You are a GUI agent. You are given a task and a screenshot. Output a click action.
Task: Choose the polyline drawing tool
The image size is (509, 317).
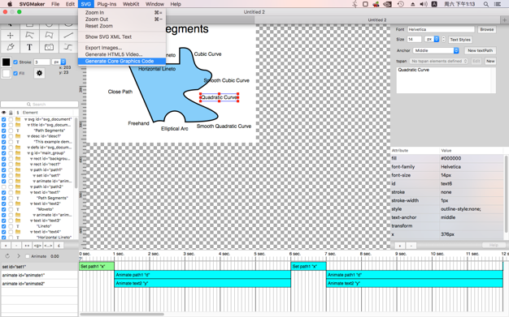pos(29,36)
